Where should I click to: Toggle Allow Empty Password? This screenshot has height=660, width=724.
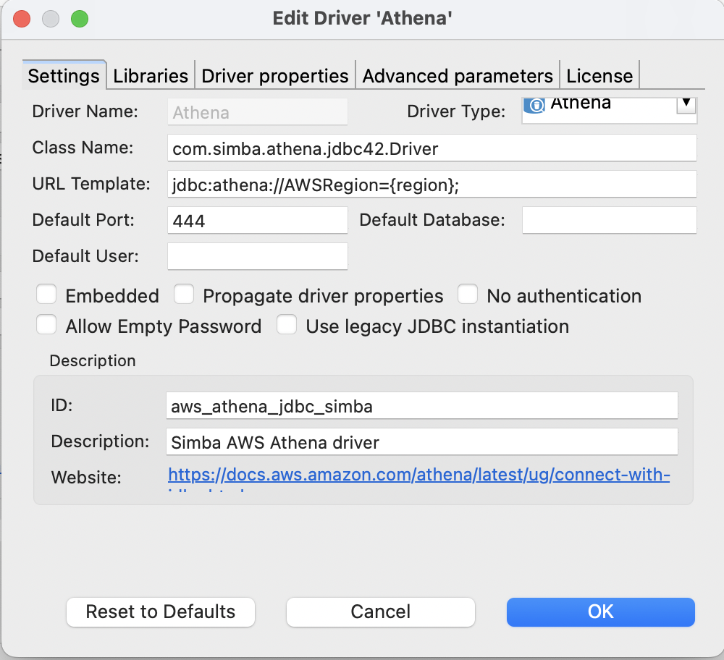click(x=46, y=325)
